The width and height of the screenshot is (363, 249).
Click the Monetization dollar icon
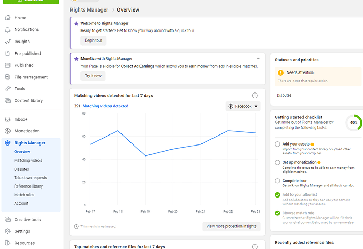[8, 131]
